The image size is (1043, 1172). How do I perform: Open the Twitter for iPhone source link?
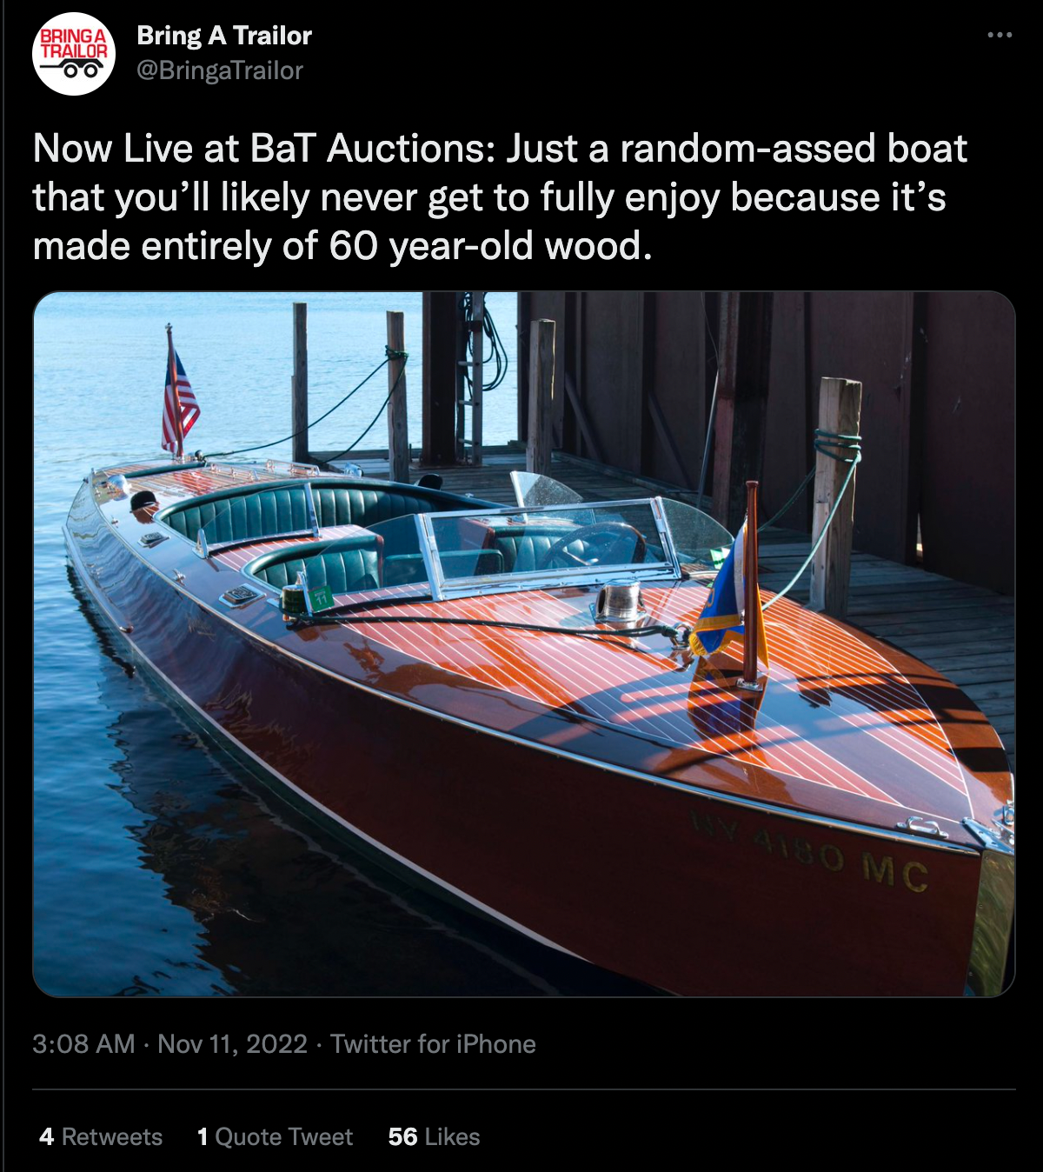[433, 1044]
